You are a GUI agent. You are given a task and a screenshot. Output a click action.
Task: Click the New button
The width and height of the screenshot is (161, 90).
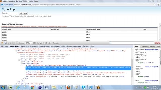point(25,13)
